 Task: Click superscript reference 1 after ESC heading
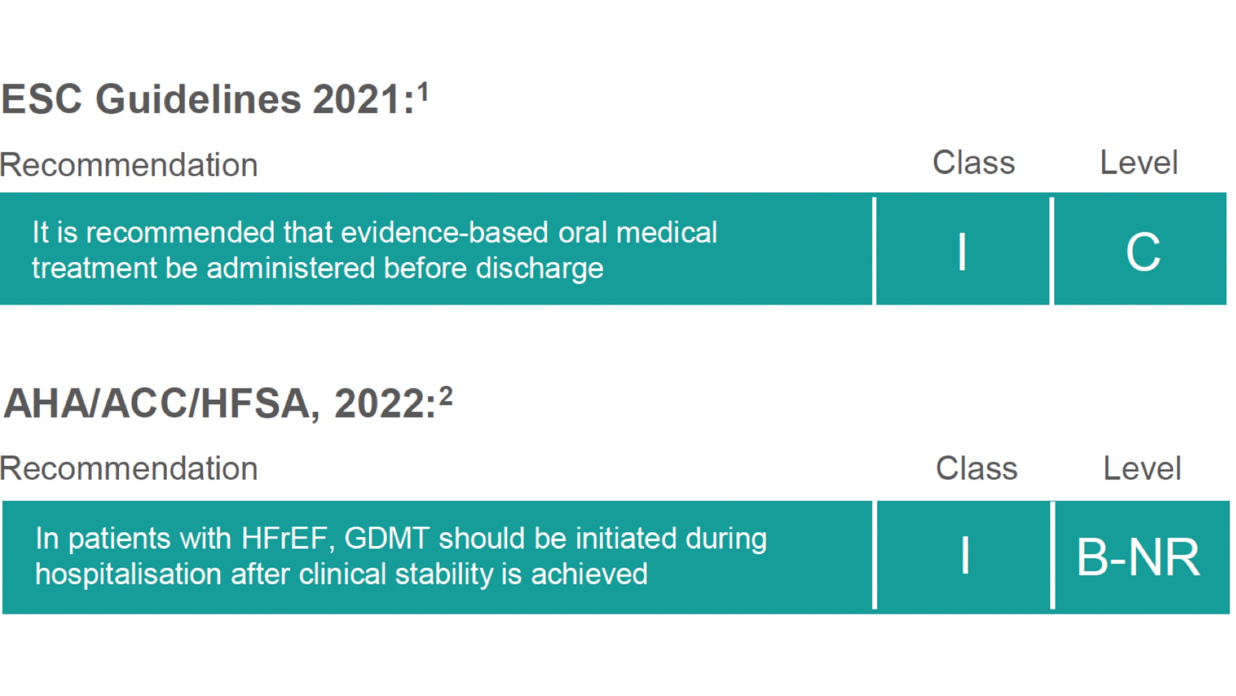click(x=422, y=92)
